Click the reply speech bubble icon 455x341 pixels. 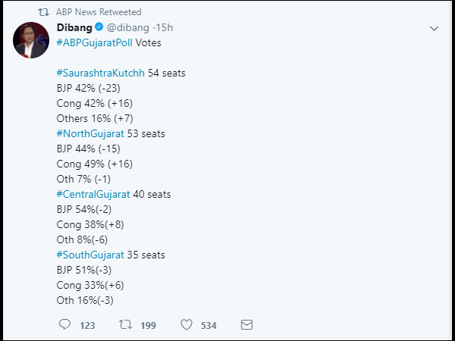coord(64,325)
